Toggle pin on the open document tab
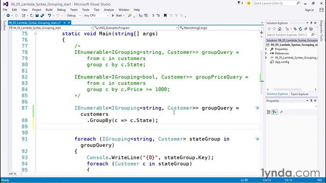 [65, 22]
